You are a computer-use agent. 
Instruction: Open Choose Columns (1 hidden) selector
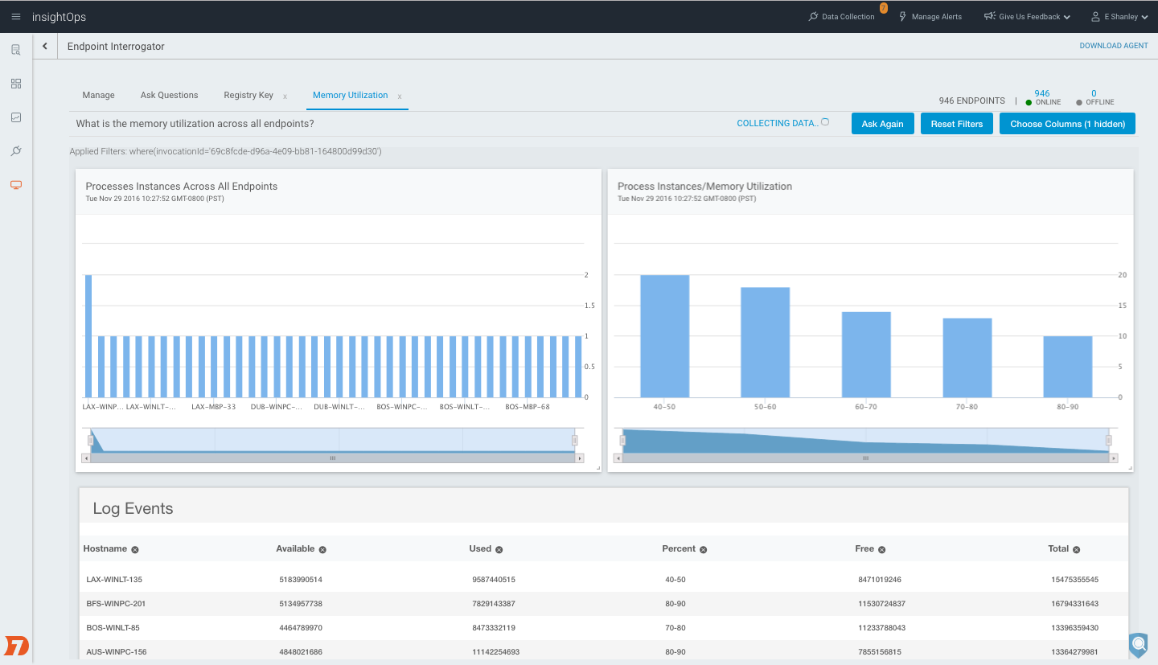click(x=1067, y=124)
